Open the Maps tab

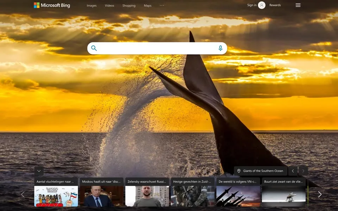tap(148, 6)
